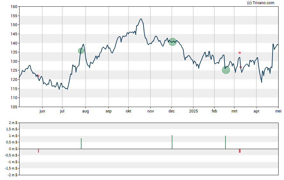Click the 'jul' month axis label
The height and width of the screenshot is (180, 284).
pyautogui.click(x=62, y=111)
